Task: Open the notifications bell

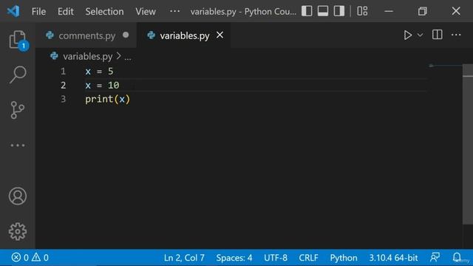Action: pyautogui.click(x=457, y=257)
